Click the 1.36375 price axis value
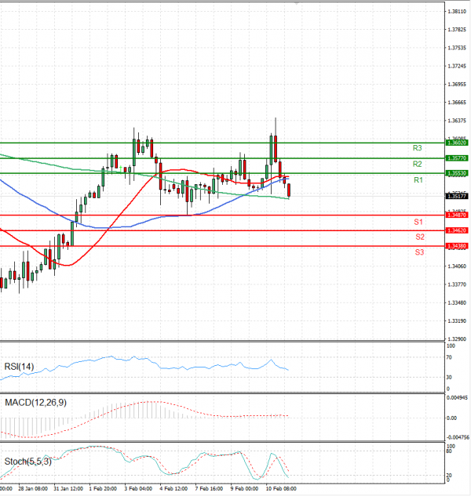The width and height of the screenshot is (471, 496). (x=457, y=121)
